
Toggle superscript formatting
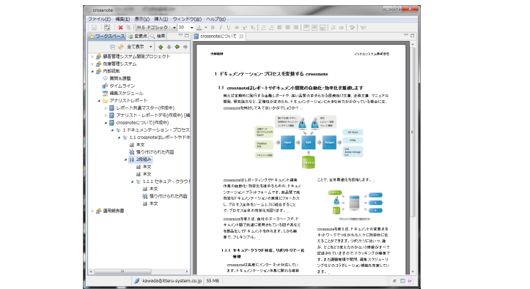tap(245, 28)
